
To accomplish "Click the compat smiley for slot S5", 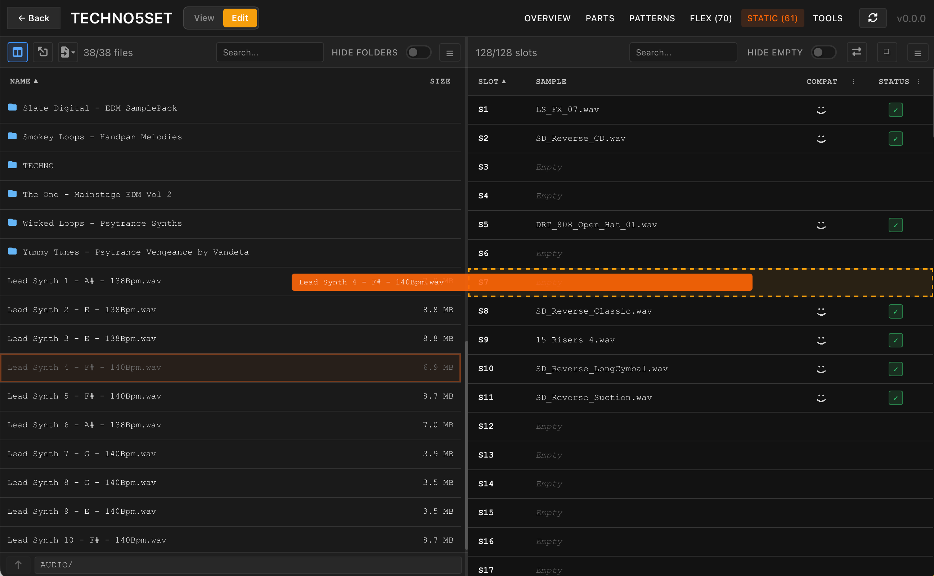I will [x=821, y=225].
